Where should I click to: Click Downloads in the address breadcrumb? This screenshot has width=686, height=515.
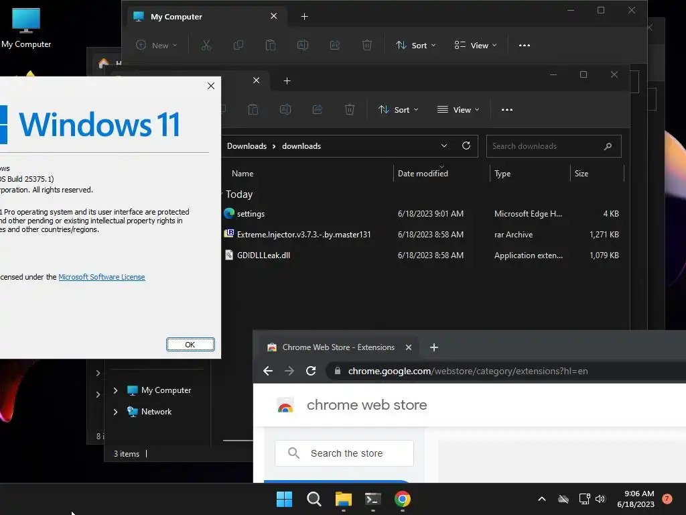pyautogui.click(x=247, y=146)
